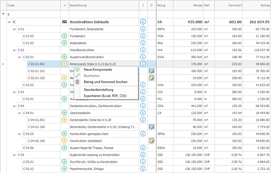This screenshot has width=271, height=173.
Task: Click green plus on C 02.01 Aussenwandkonstruktion
Action: coord(64,57)
